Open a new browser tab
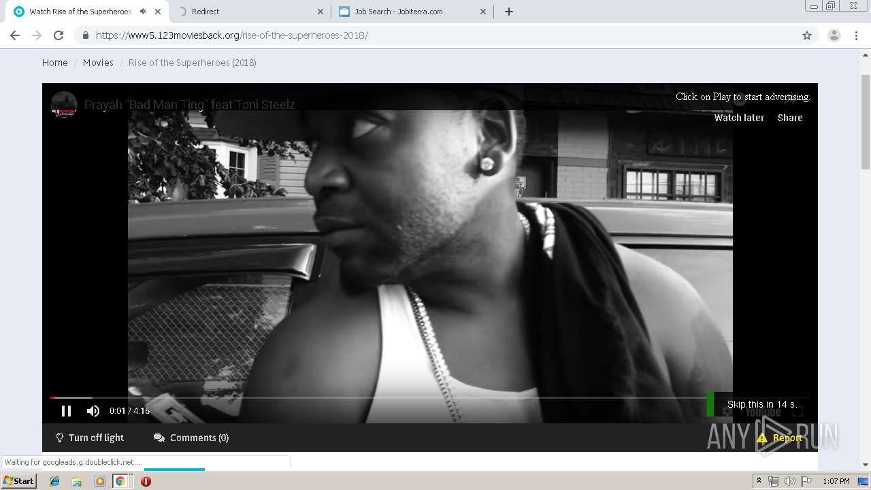Image resolution: width=871 pixels, height=490 pixels. click(509, 12)
